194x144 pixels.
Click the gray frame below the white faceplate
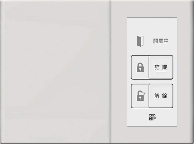coord(152,135)
